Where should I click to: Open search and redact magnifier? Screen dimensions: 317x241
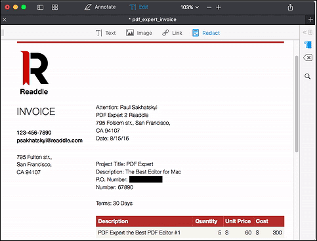(308, 76)
